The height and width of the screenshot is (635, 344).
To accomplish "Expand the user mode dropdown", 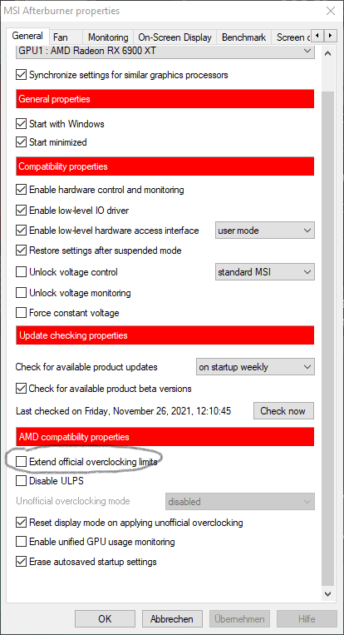I will tap(265, 231).
